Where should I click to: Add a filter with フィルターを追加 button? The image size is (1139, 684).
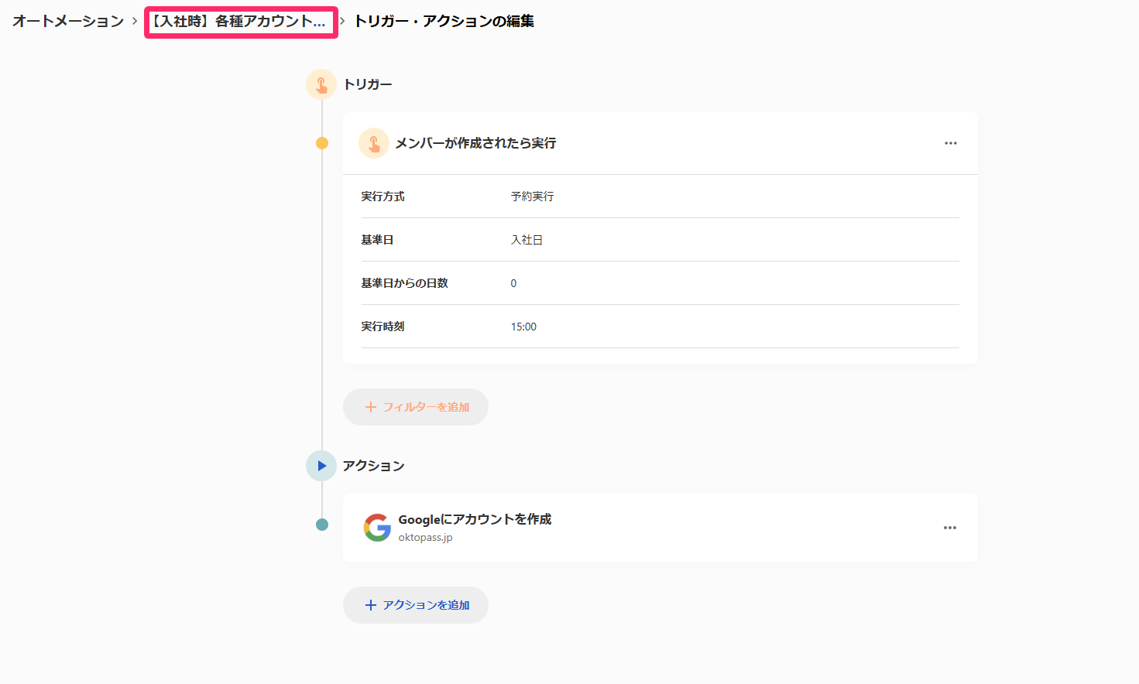click(416, 407)
